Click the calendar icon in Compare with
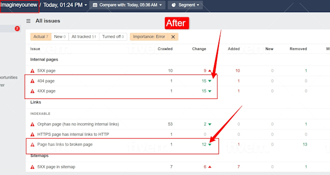The width and height of the screenshot is (330, 175). coord(95,5)
